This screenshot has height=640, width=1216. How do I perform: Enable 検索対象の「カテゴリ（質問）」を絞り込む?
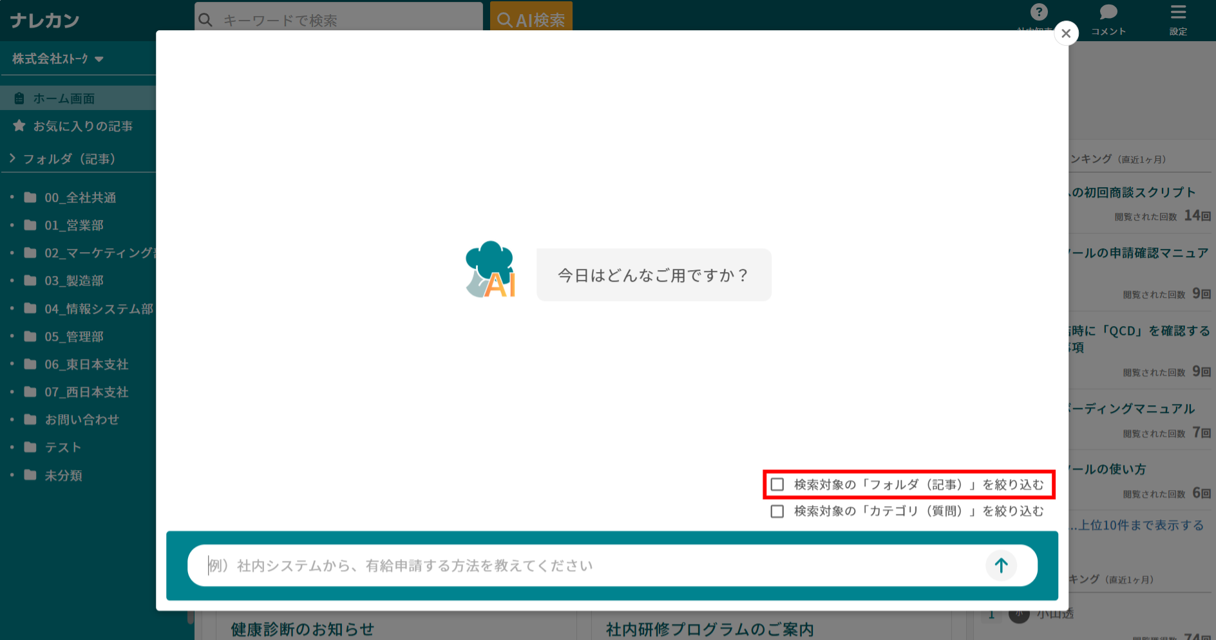(777, 511)
